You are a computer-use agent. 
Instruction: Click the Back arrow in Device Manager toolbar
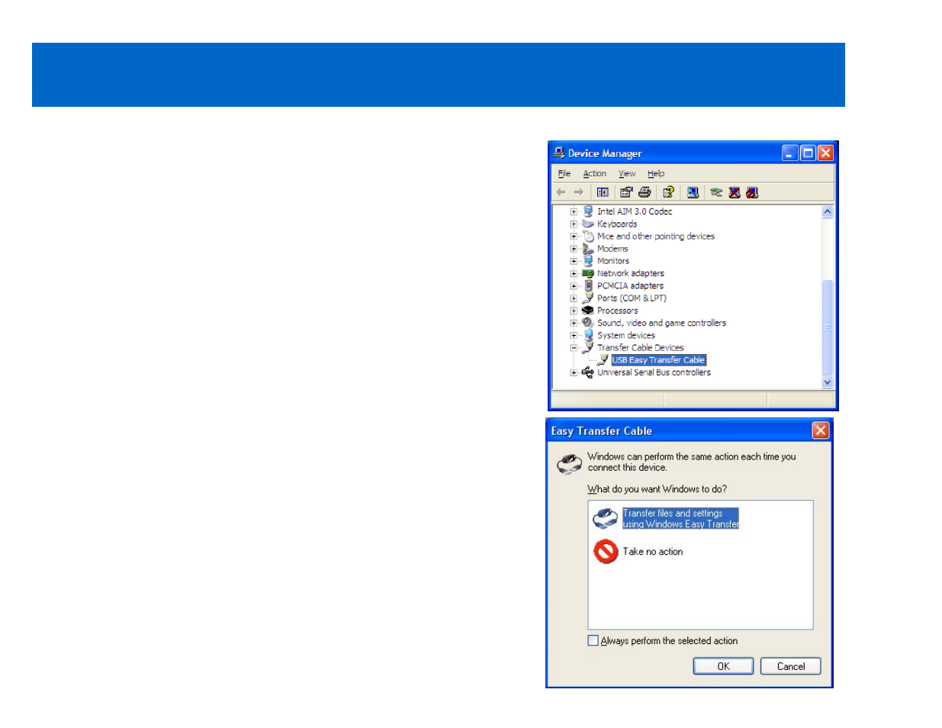pos(561,192)
